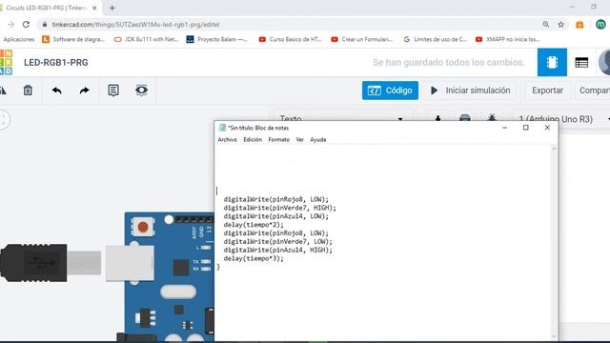
Task: Open the notes tool icon
Action: pyautogui.click(x=113, y=91)
